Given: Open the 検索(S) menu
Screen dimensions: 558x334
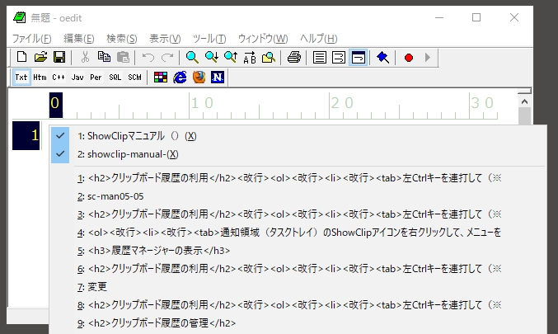Looking at the screenshot, I should 122,39.
